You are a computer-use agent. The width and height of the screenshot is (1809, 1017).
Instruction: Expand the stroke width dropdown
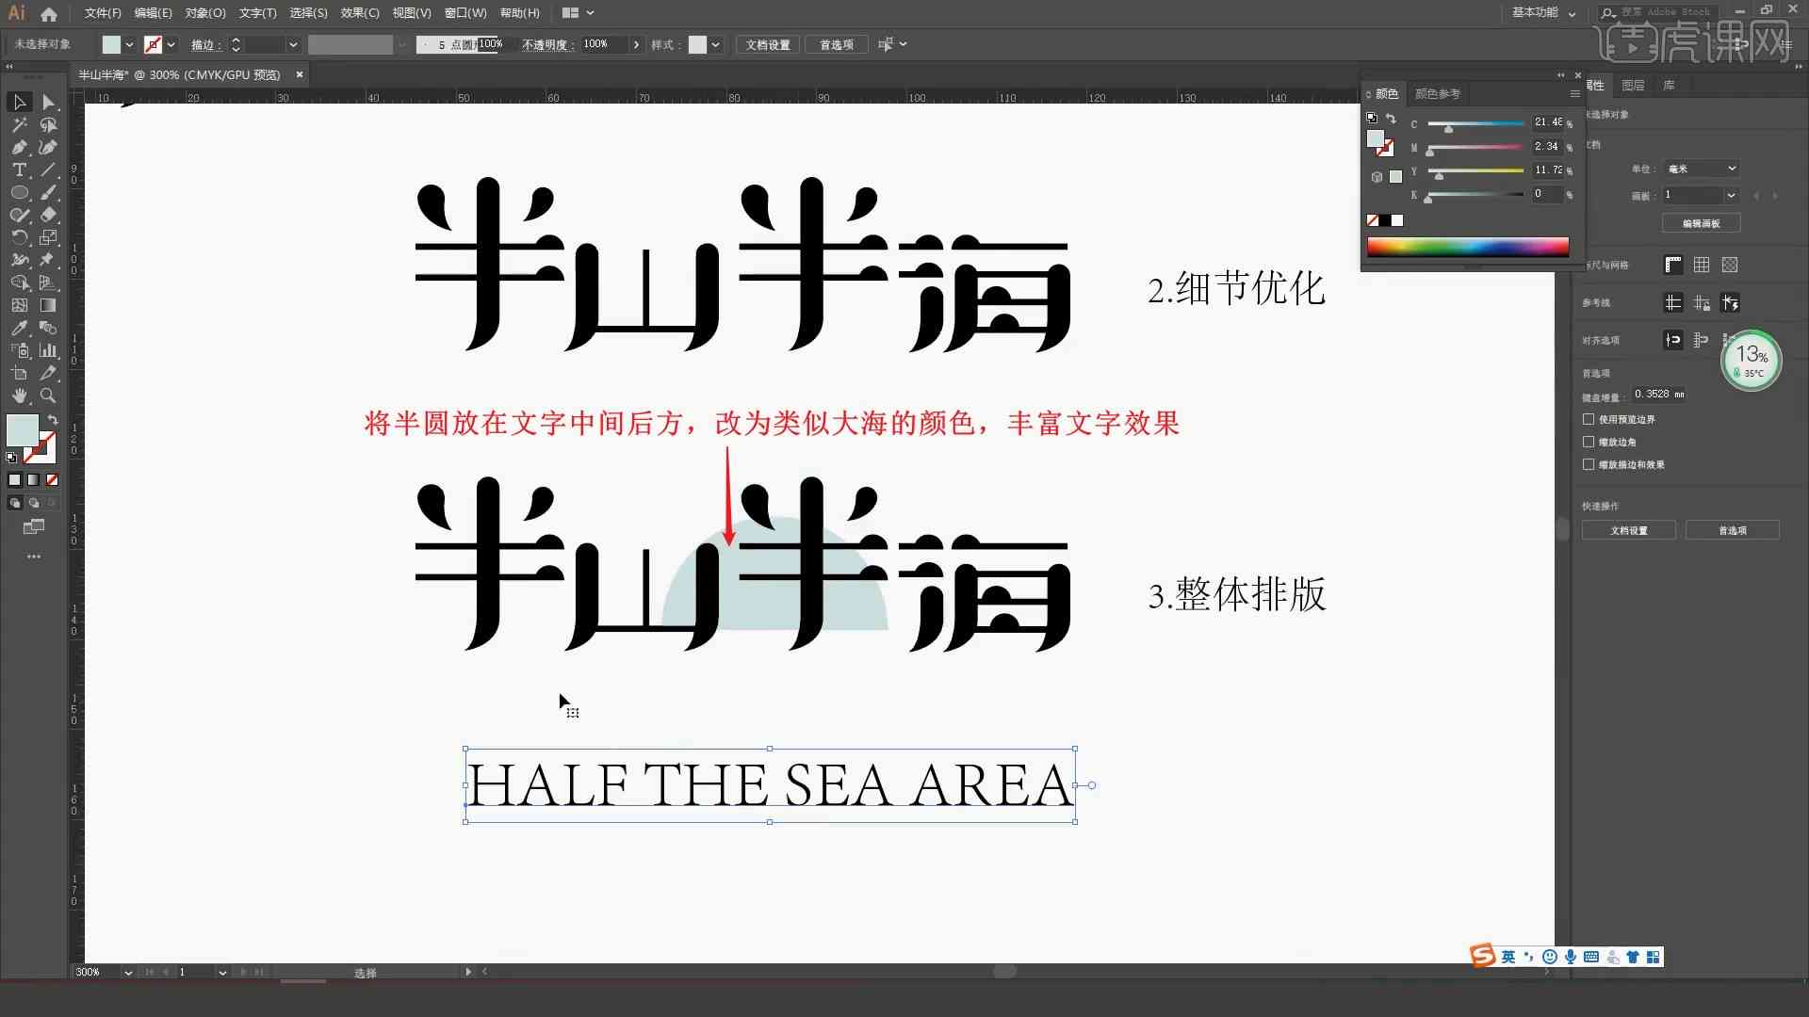[295, 44]
